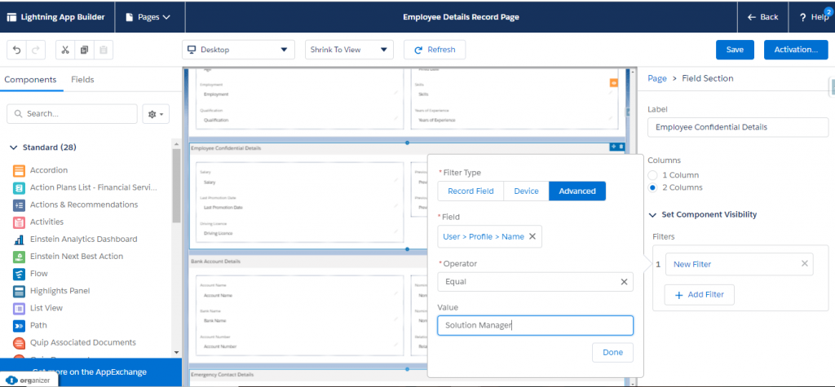Click the Label input field
The height and width of the screenshot is (387, 835).
pyautogui.click(x=738, y=127)
